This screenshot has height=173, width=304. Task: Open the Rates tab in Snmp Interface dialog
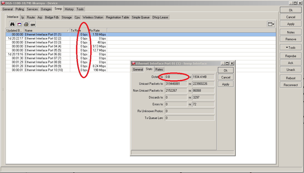pyautogui.click(x=159, y=70)
